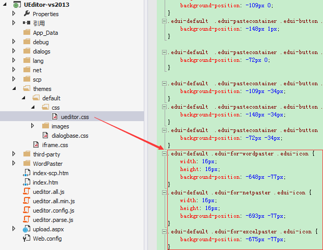Image resolution: width=323 pixels, height=250 pixels.
Task: Click the lang folder icon
Action: 27,60
